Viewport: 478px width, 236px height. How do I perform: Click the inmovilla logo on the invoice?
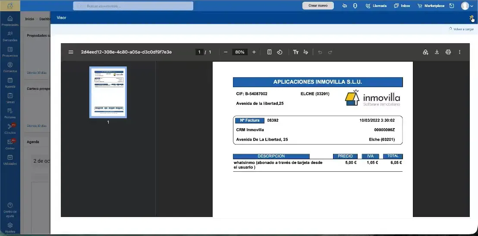pos(373,98)
